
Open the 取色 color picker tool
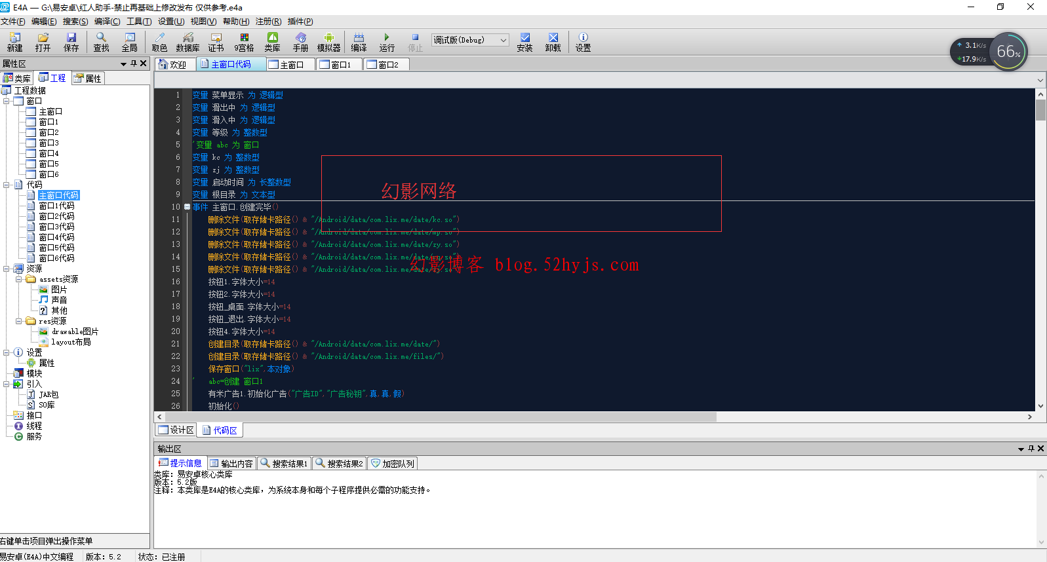pyautogui.click(x=159, y=42)
